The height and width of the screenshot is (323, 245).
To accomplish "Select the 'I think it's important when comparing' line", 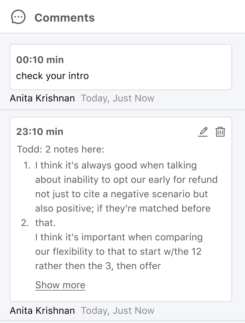I will click(119, 237).
